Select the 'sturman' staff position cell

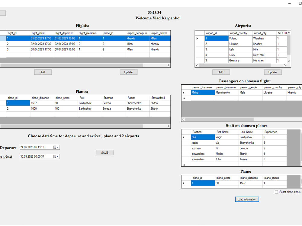tap(203, 148)
